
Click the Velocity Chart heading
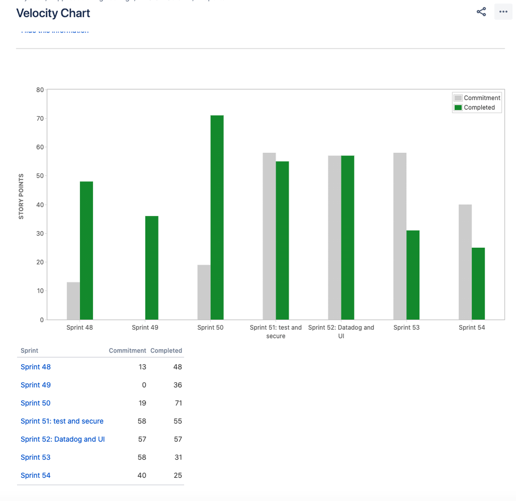tap(53, 13)
